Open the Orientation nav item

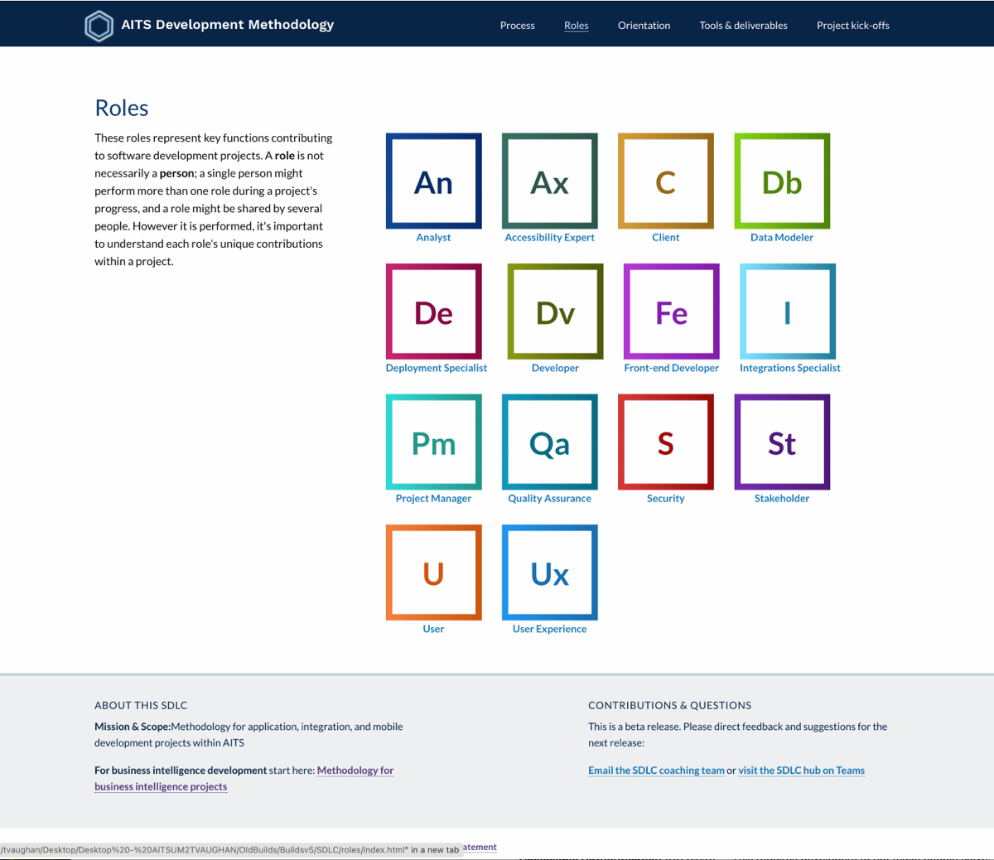click(644, 26)
